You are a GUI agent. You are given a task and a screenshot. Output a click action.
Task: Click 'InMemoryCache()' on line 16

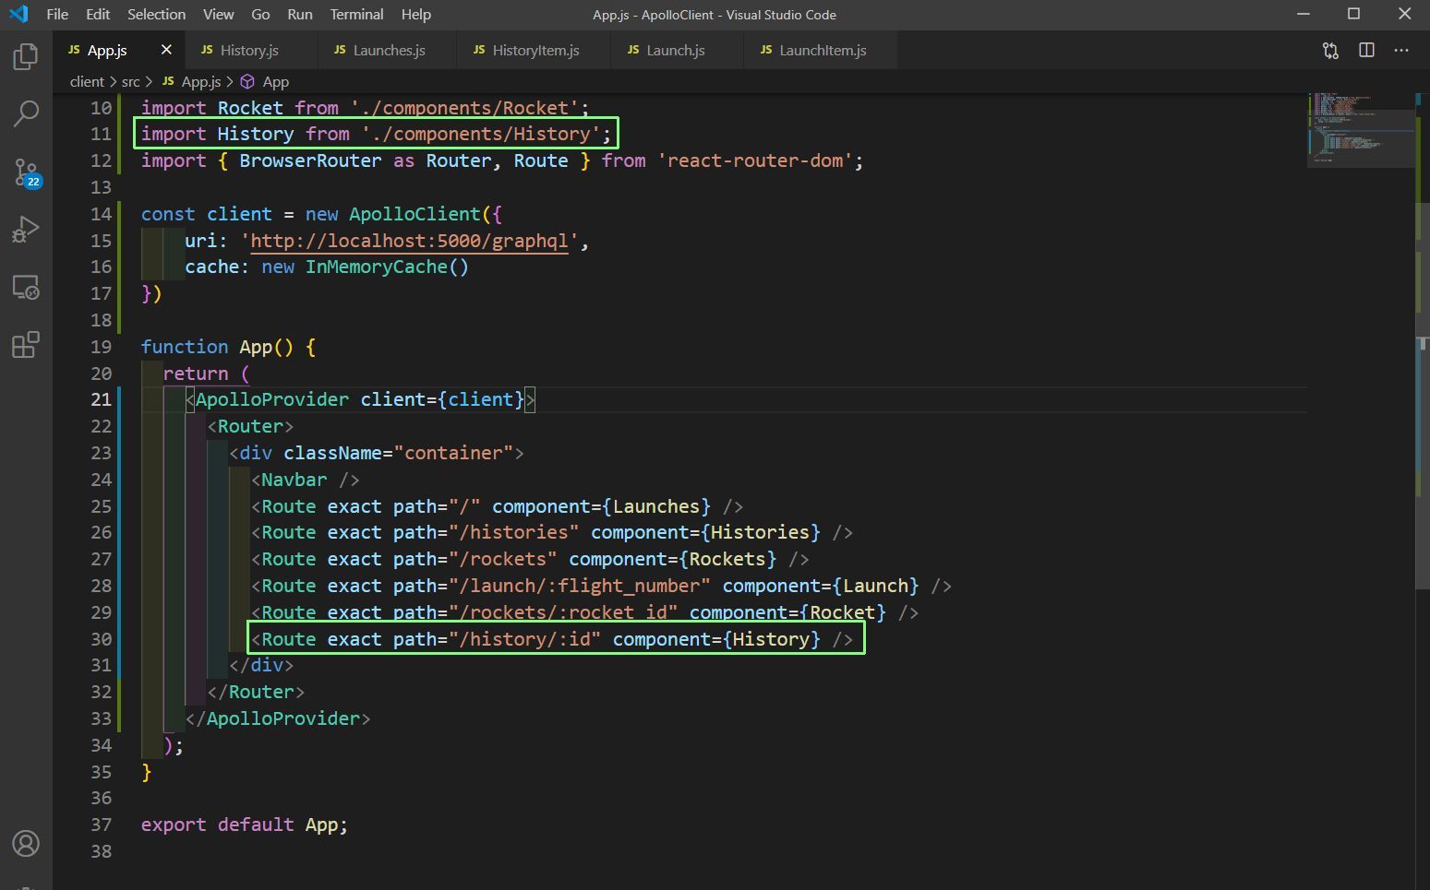click(x=387, y=267)
